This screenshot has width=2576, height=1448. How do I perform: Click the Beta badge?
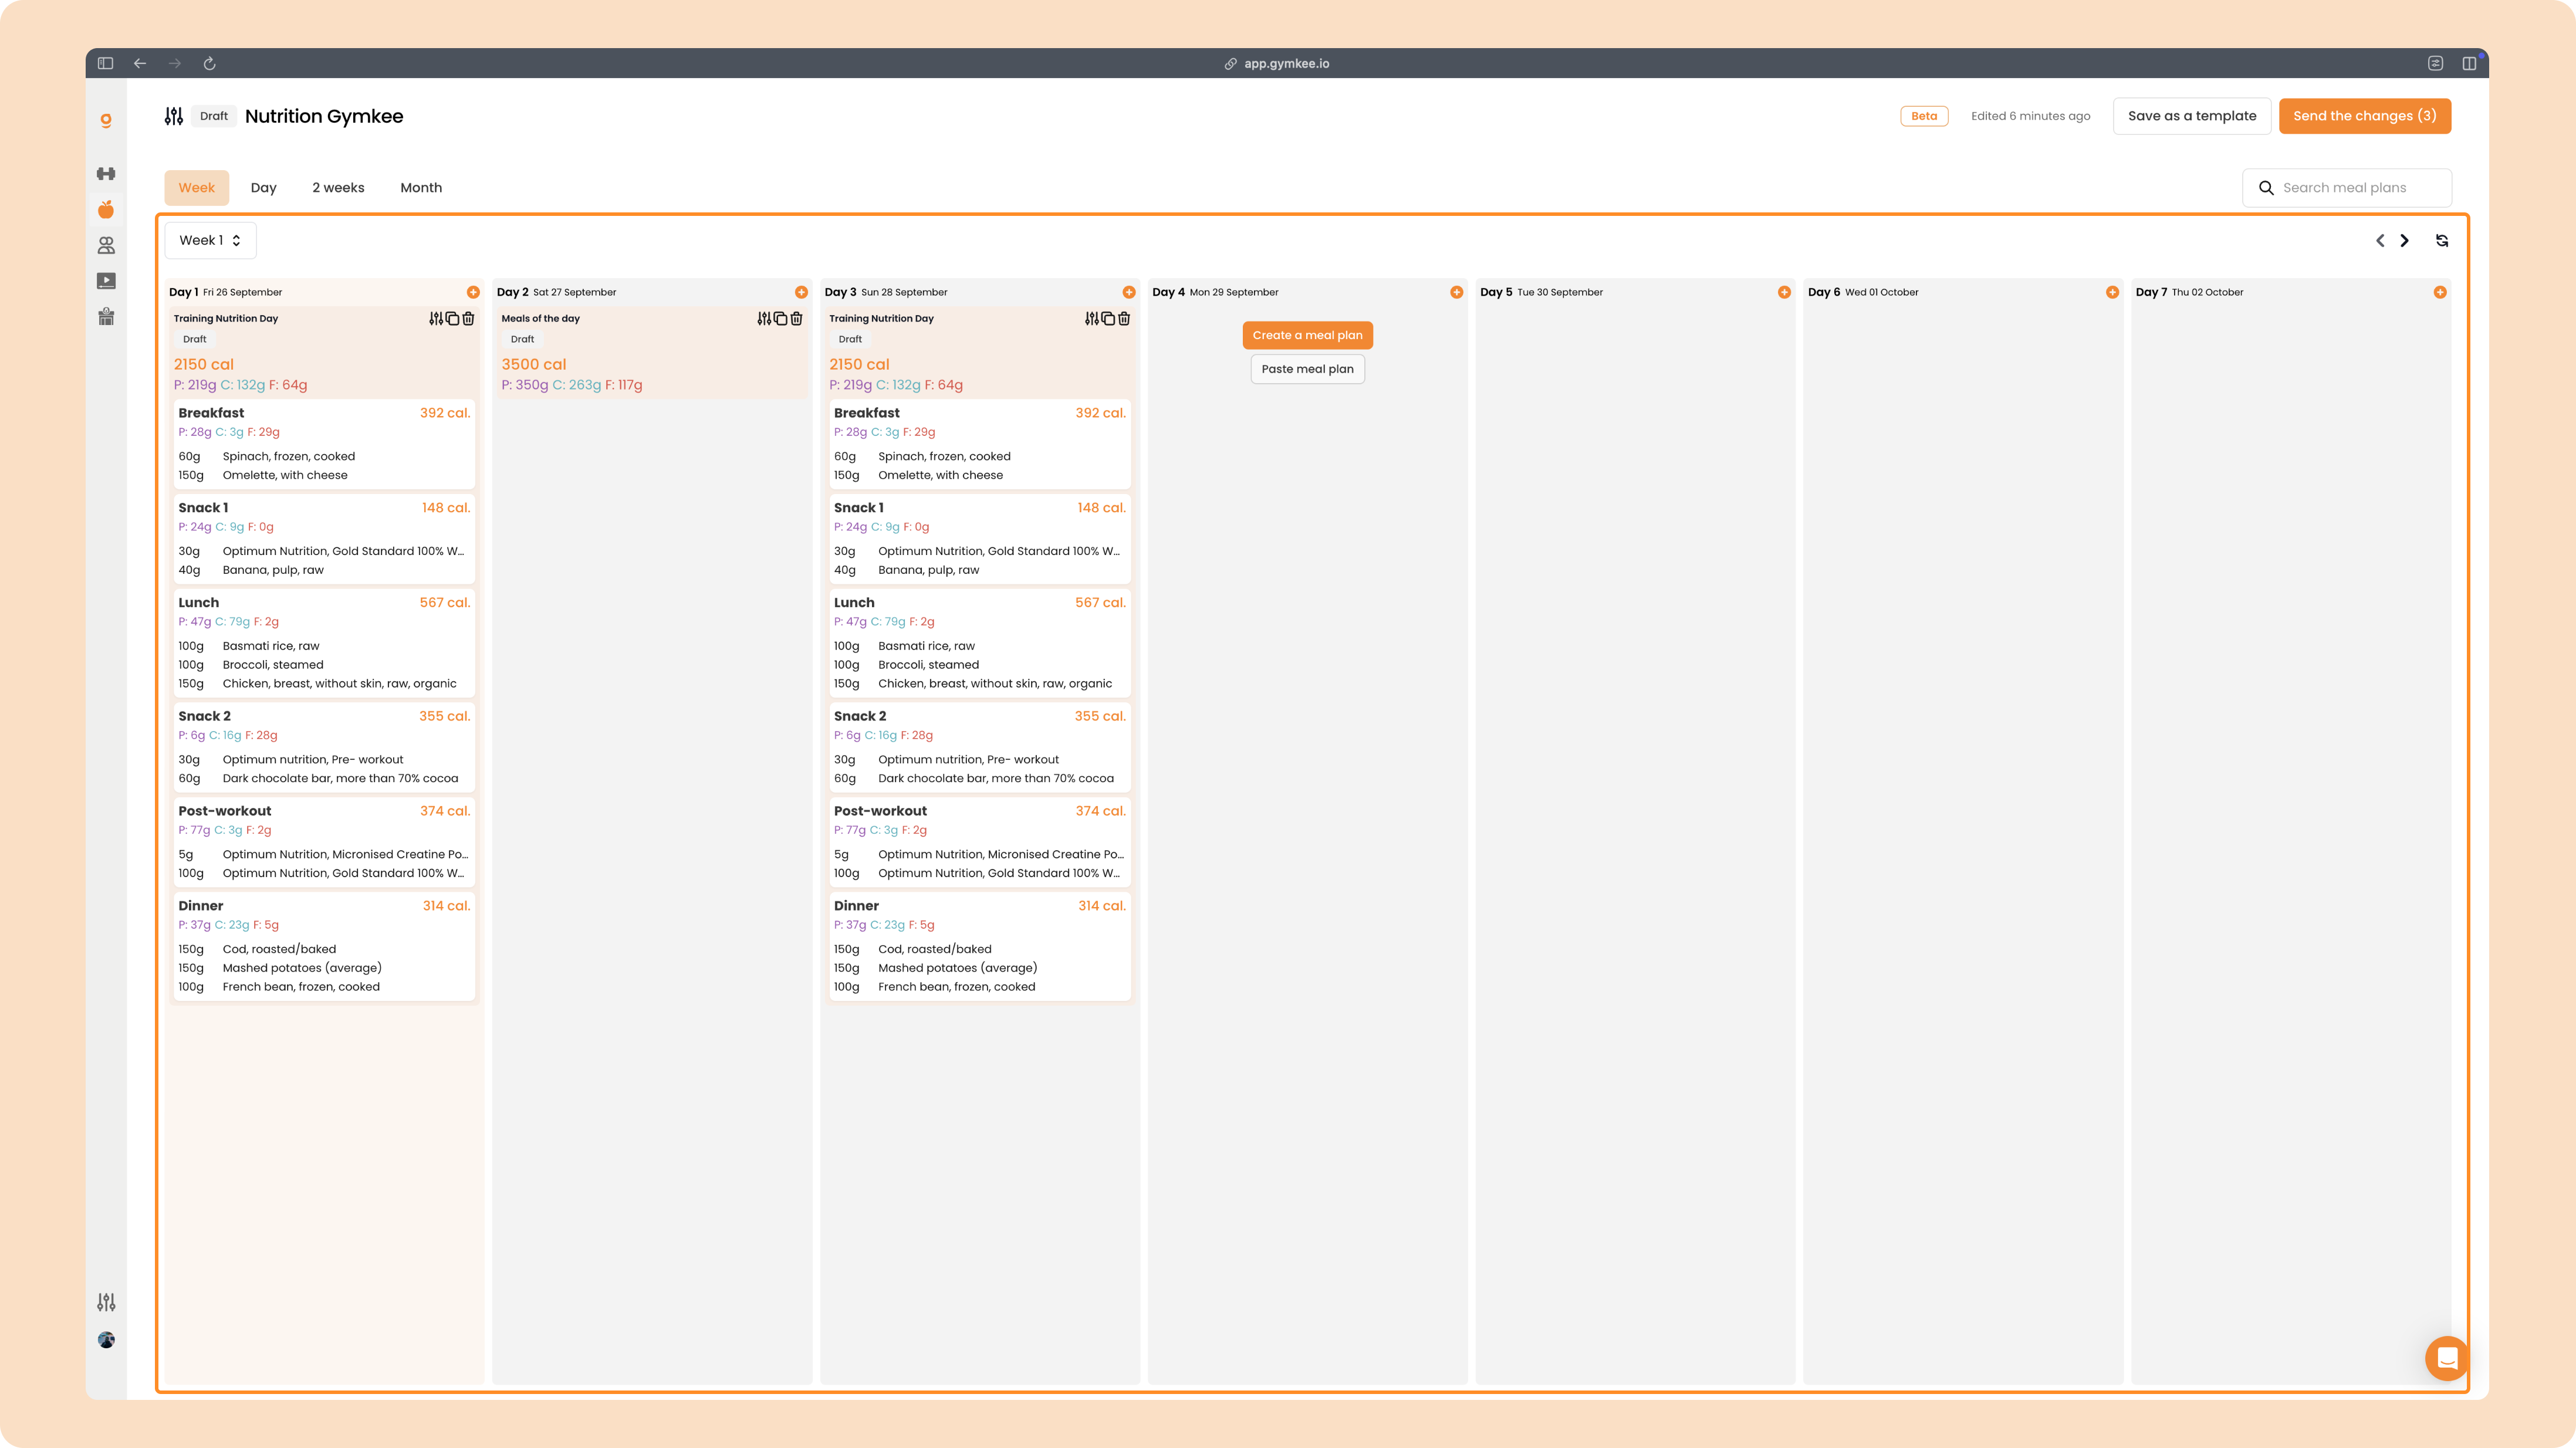point(1924,116)
